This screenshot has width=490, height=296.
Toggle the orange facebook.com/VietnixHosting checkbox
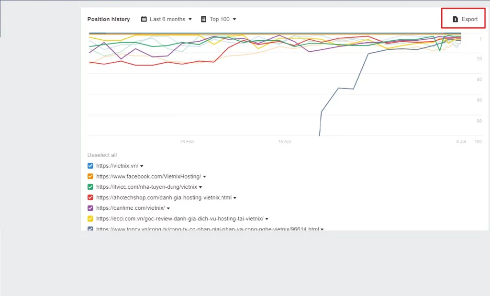[x=90, y=176]
